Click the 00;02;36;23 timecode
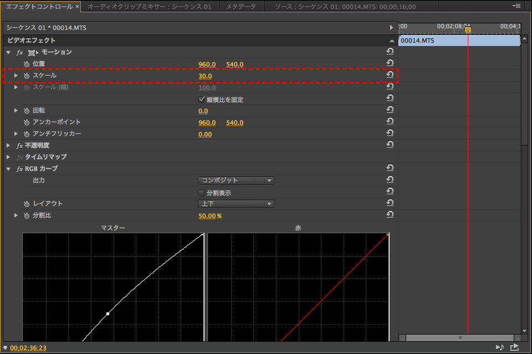This screenshot has height=354, width=532. pyautogui.click(x=28, y=348)
